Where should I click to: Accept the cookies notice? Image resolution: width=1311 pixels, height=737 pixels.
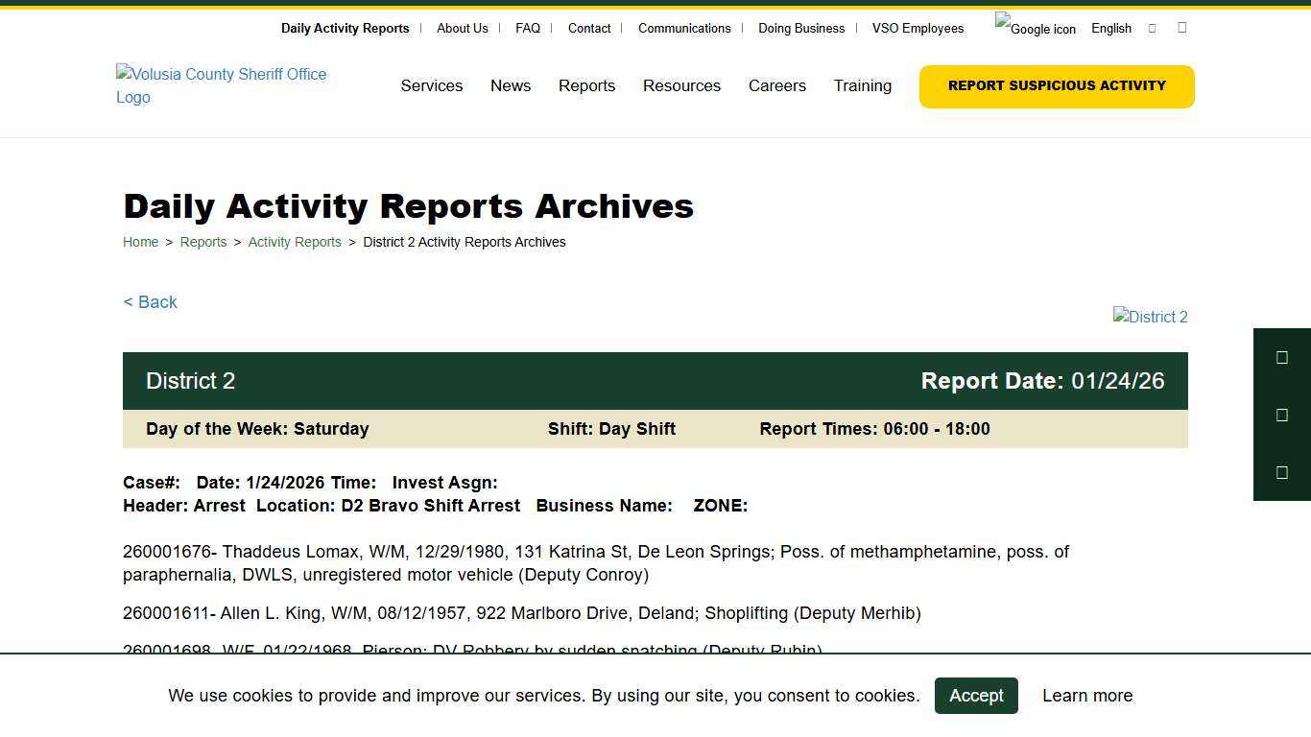tap(976, 695)
